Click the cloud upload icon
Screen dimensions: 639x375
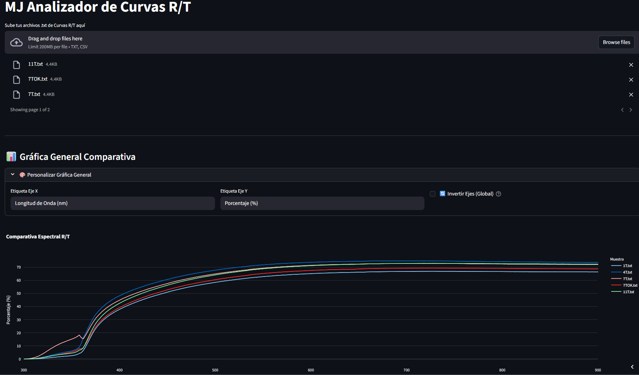click(x=16, y=43)
